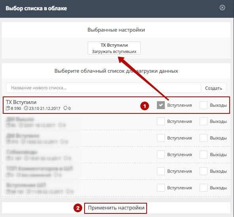Close the cloud list selection dialog
This screenshot has width=234, height=217.
pyautogui.click(x=222, y=8)
